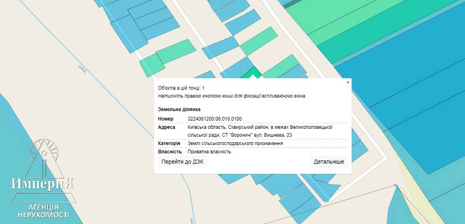The width and height of the screenshot is (465, 224).
Task: Click the cadastral number 3224081200:06:018:0100
Action: point(214,119)
